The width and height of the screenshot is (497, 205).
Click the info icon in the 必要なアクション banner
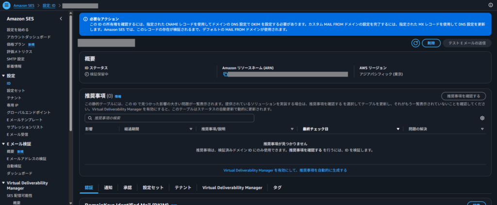point(85,19)
